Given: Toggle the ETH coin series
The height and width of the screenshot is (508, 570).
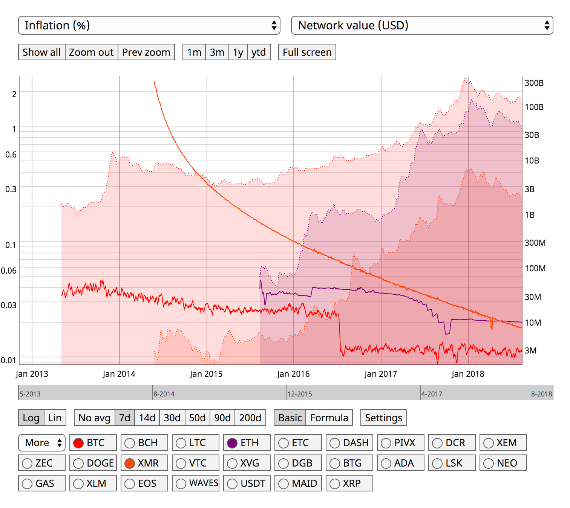Looking at the screenshot, I should 247,442.
